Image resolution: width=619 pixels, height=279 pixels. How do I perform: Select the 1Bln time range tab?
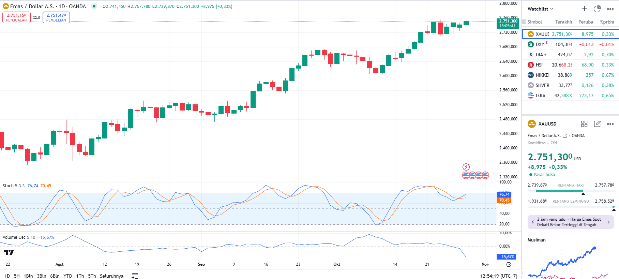[x=28, y=276]
